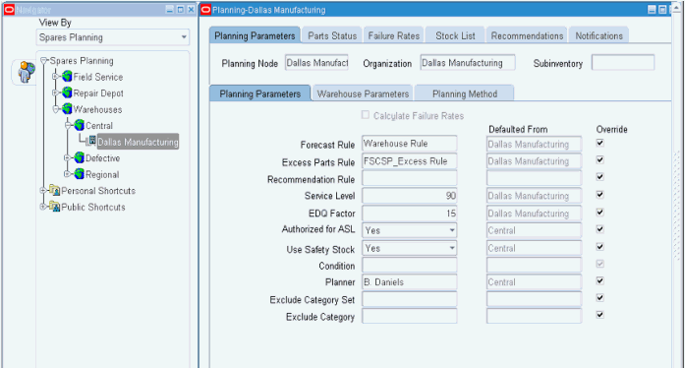Screen dimensions: 685x368
Task: Switch to the Failure Rates tab
Action: click(394, 35)
